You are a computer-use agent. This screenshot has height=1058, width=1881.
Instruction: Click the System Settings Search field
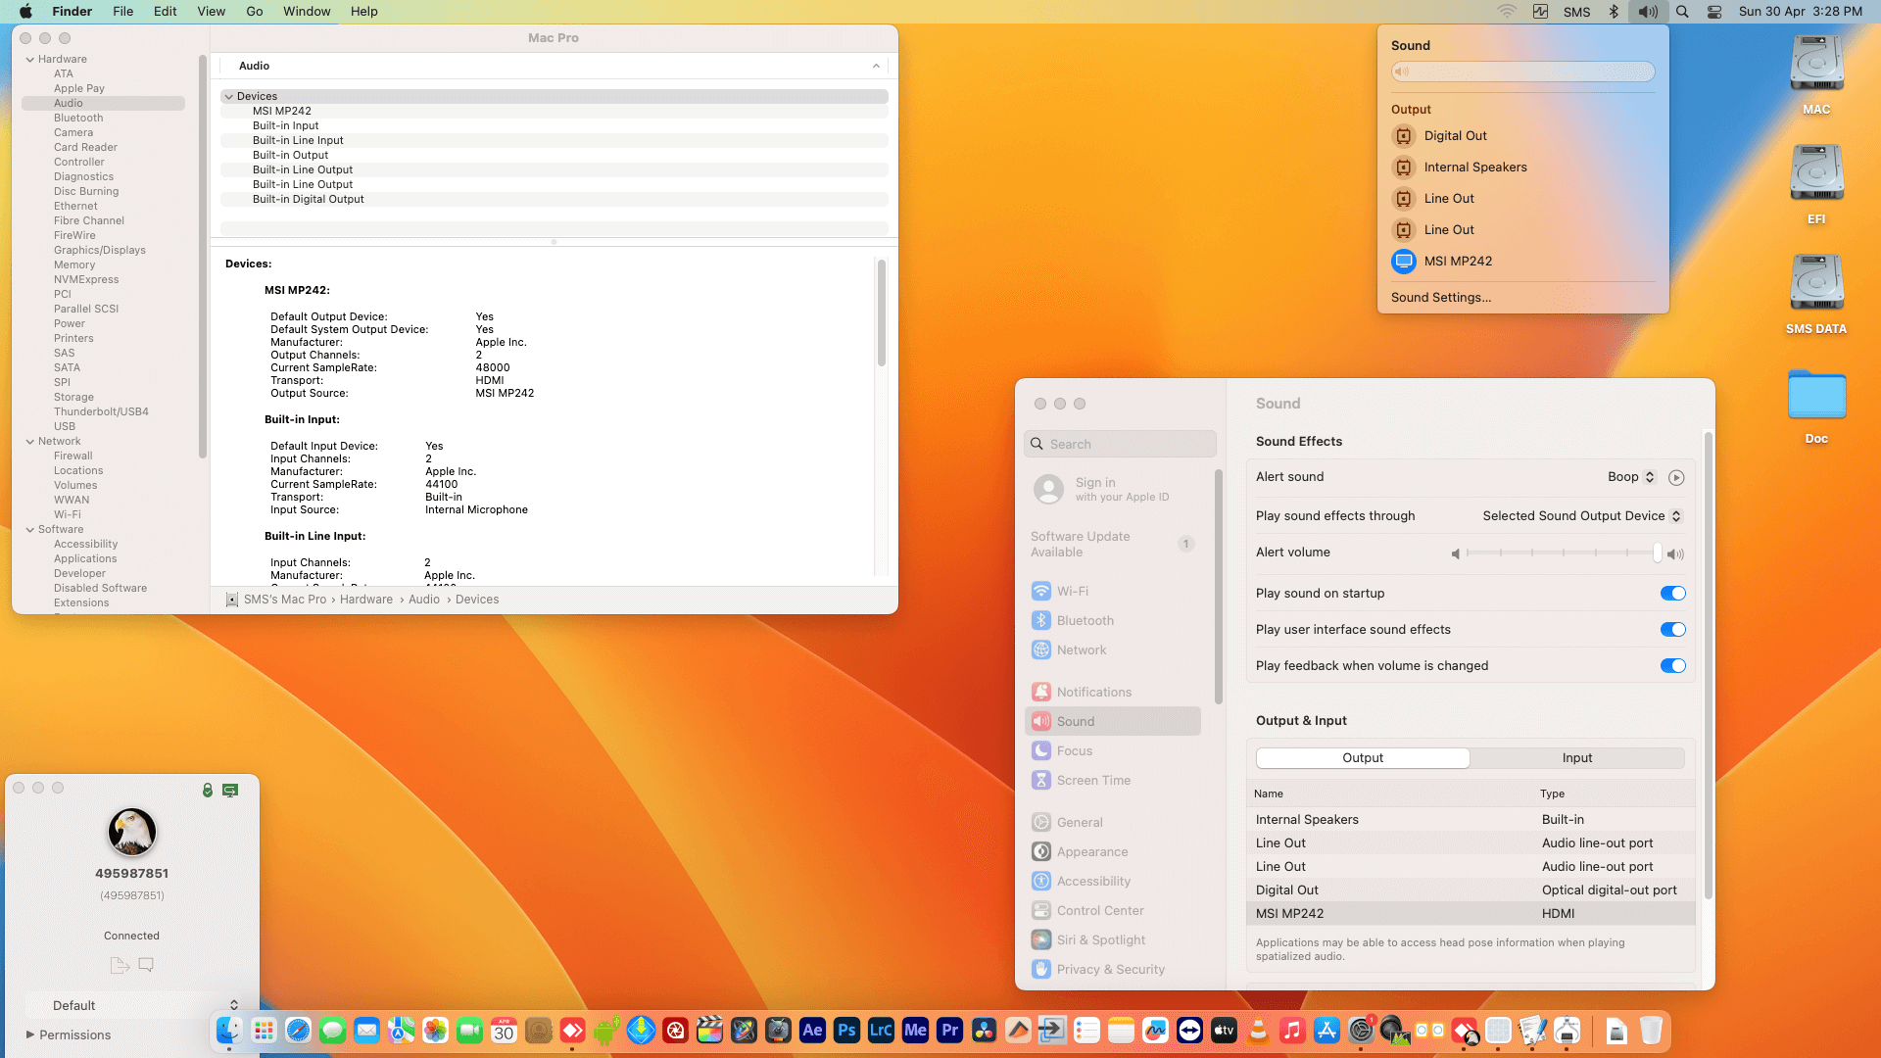pos(1120,445)
